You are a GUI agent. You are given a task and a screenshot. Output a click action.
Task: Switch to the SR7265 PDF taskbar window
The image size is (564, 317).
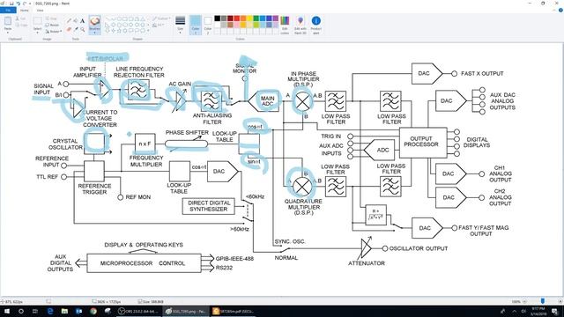[x=233, y=311]
